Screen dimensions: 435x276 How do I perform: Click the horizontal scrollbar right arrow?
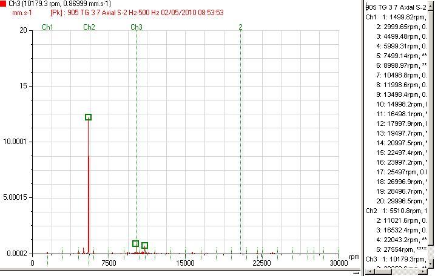point(423,272)
